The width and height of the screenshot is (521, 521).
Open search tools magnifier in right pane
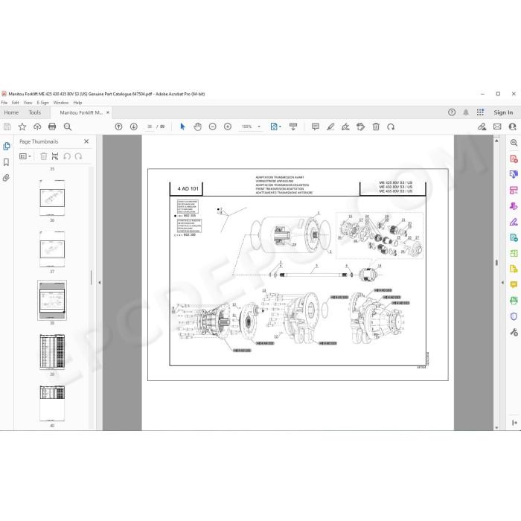coord(514,143)
